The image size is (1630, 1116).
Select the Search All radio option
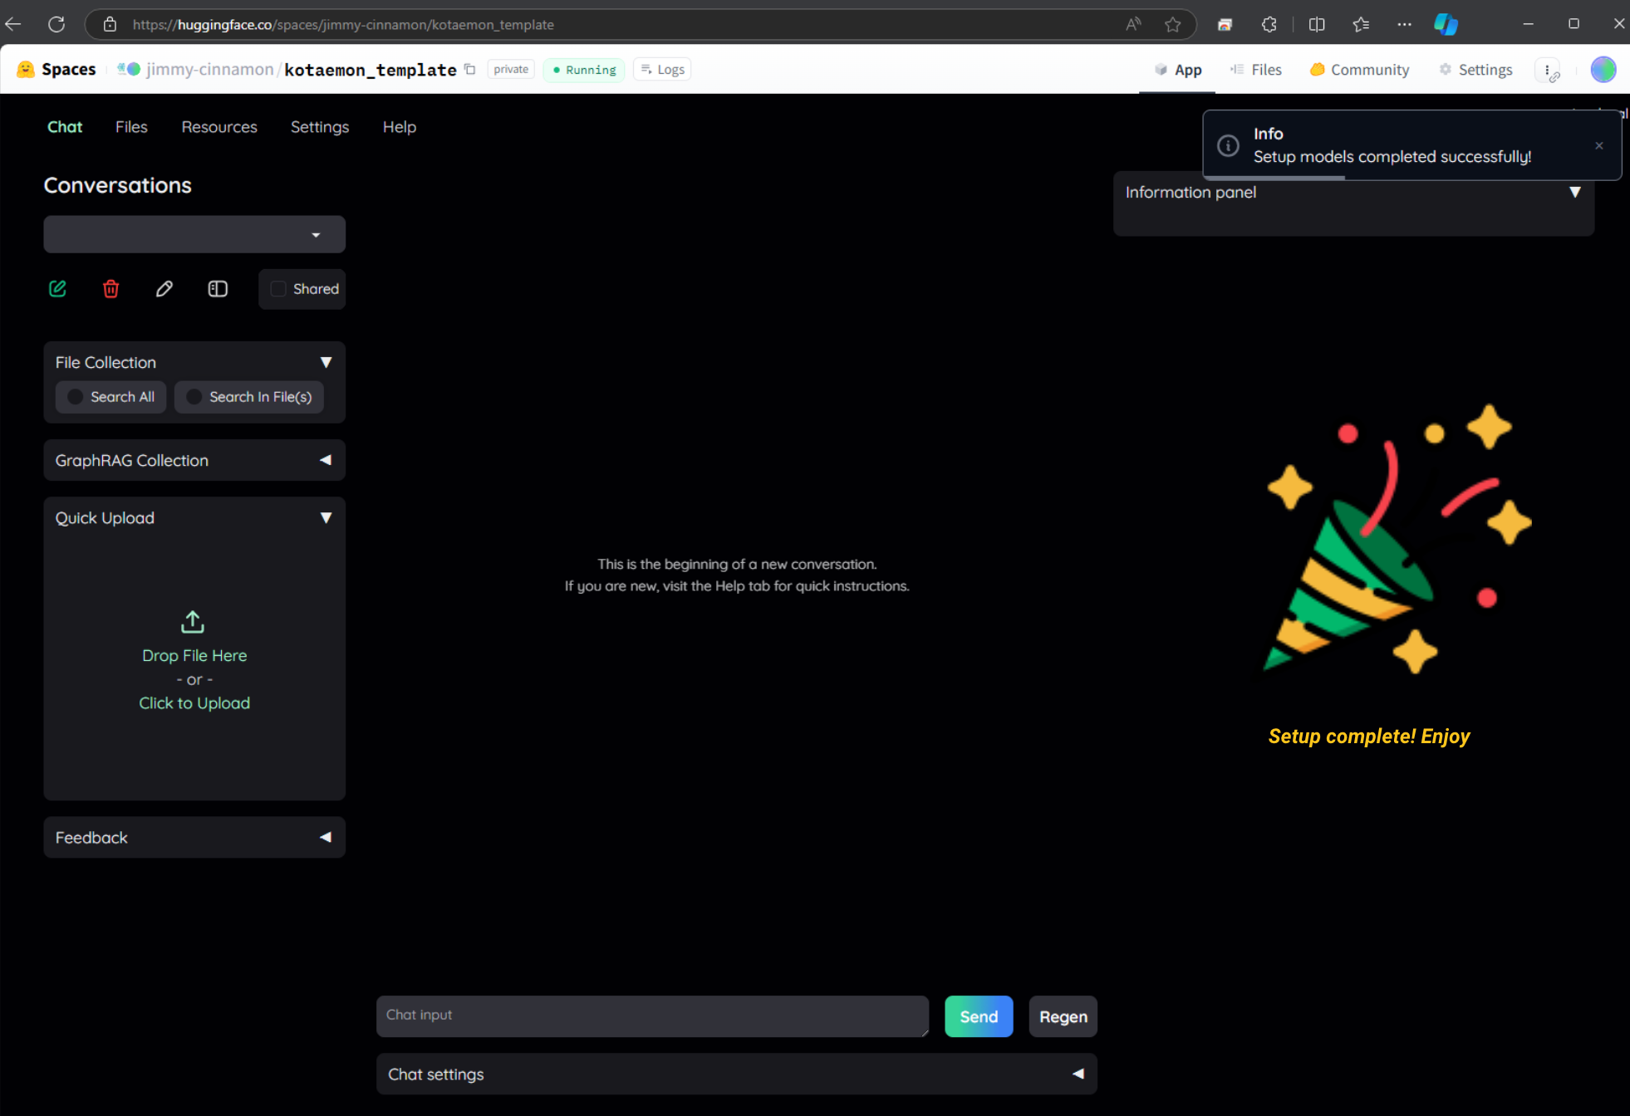pyautogui.click(x=76, y=397)
